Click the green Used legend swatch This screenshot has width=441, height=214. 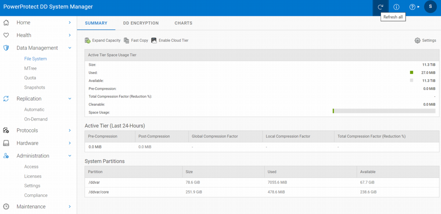click(412, 72)
